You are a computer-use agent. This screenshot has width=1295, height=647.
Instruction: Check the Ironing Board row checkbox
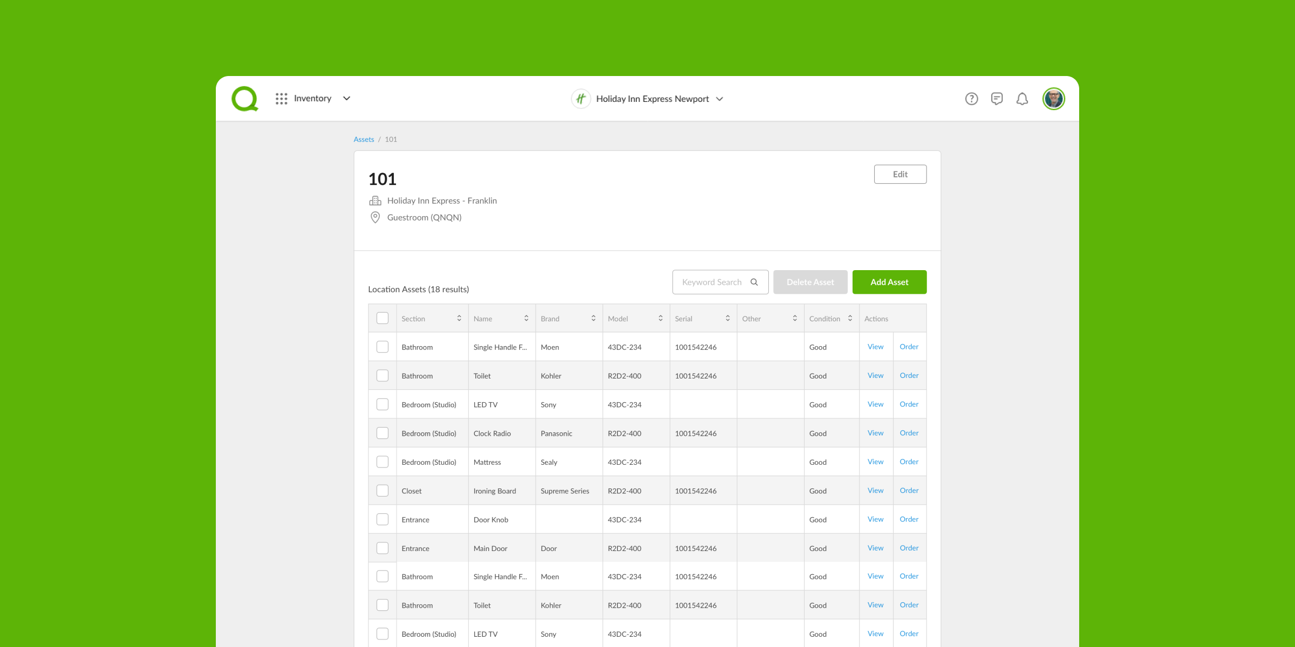point(383,491)
